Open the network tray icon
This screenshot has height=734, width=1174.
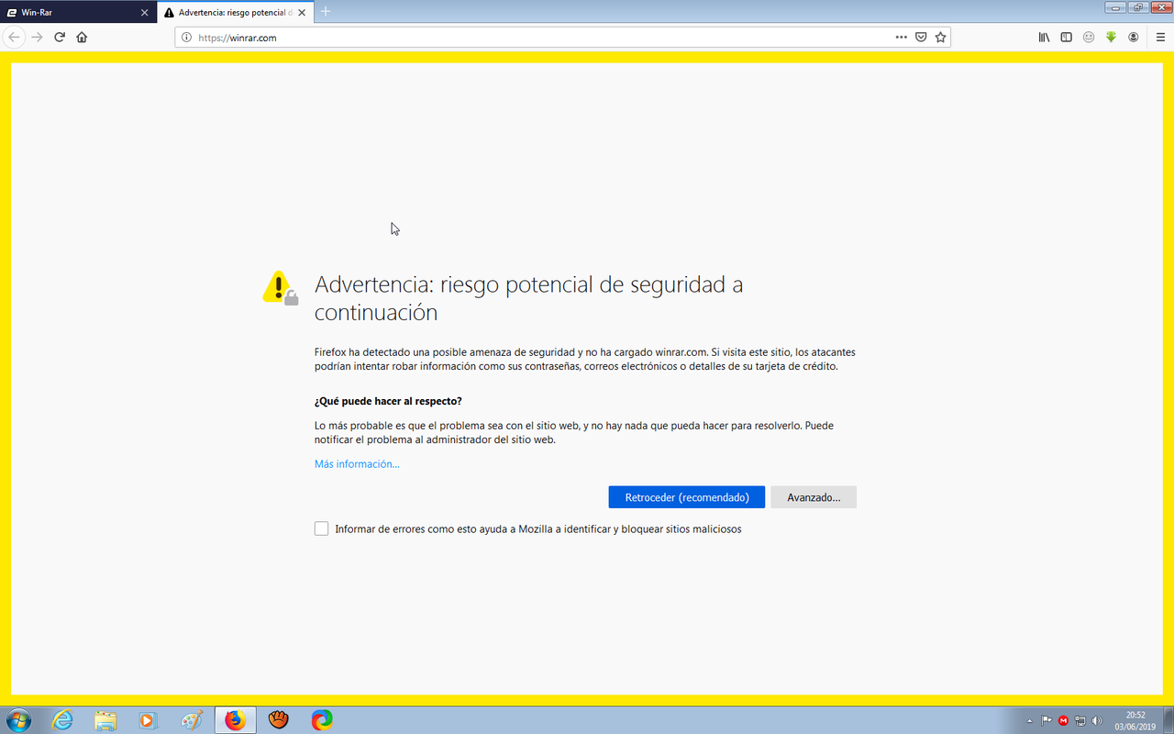pos(1080,721)
